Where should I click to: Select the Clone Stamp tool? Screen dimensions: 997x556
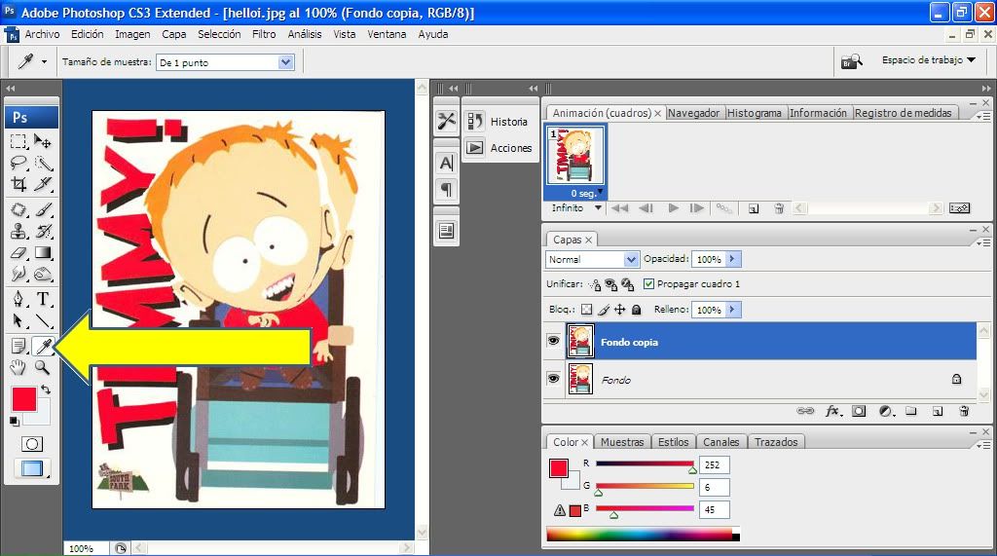tap(18, 231)
